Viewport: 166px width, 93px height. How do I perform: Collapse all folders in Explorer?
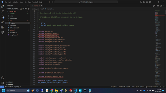click(x=29, y=9)
